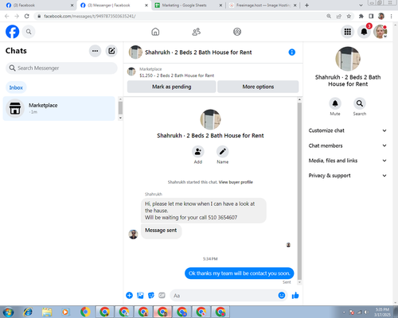Open the Marketplace conversation in chat list
398x318 pixels.
click(59, 108)
